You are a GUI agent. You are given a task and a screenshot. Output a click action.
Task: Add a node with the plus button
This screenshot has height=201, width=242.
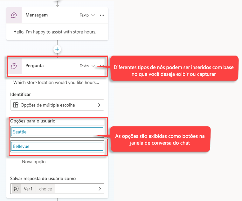tap(57, 49)
